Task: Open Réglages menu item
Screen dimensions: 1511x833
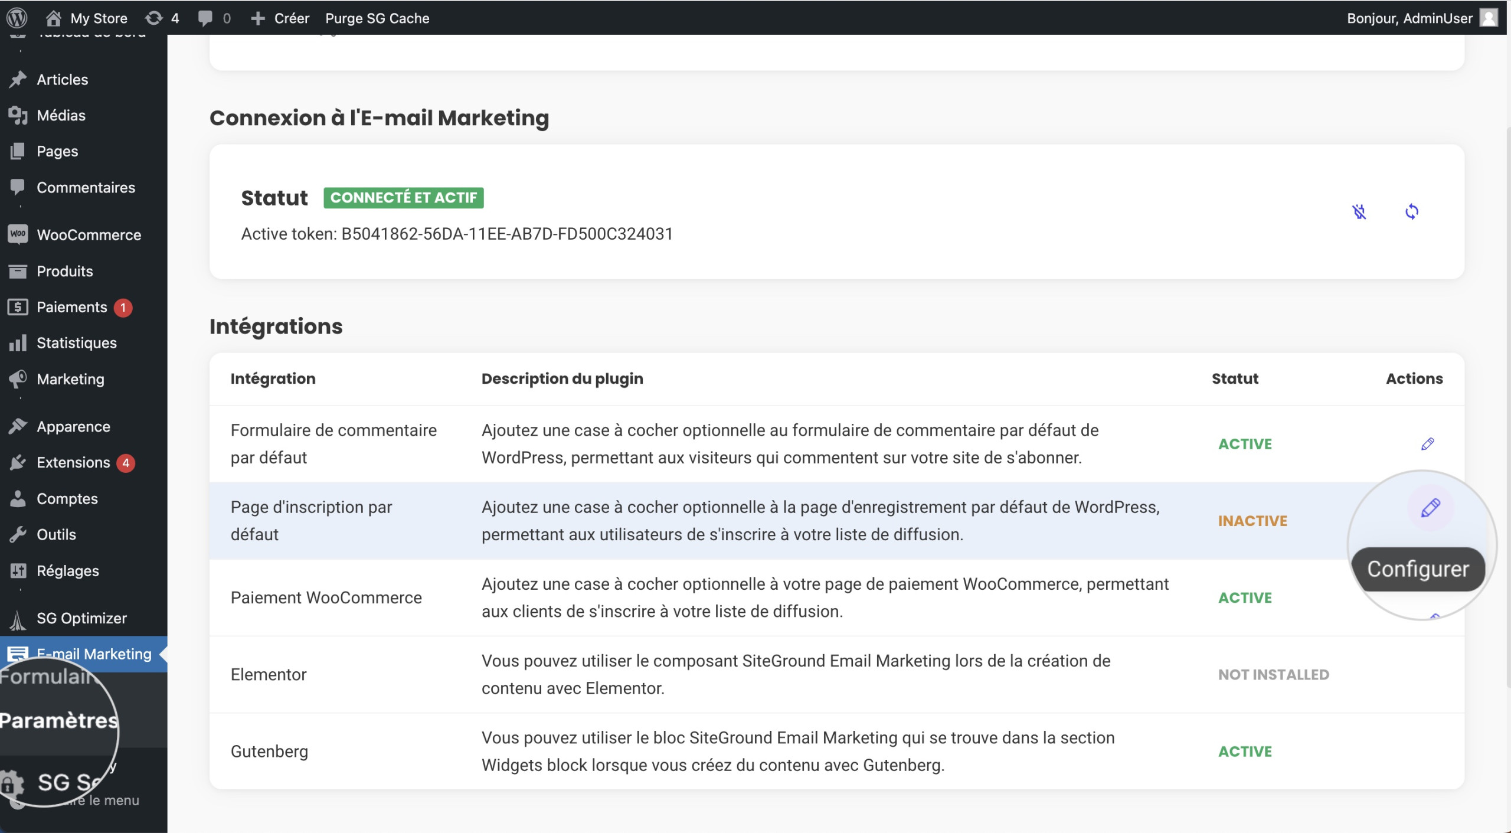Action: point(68,571)
